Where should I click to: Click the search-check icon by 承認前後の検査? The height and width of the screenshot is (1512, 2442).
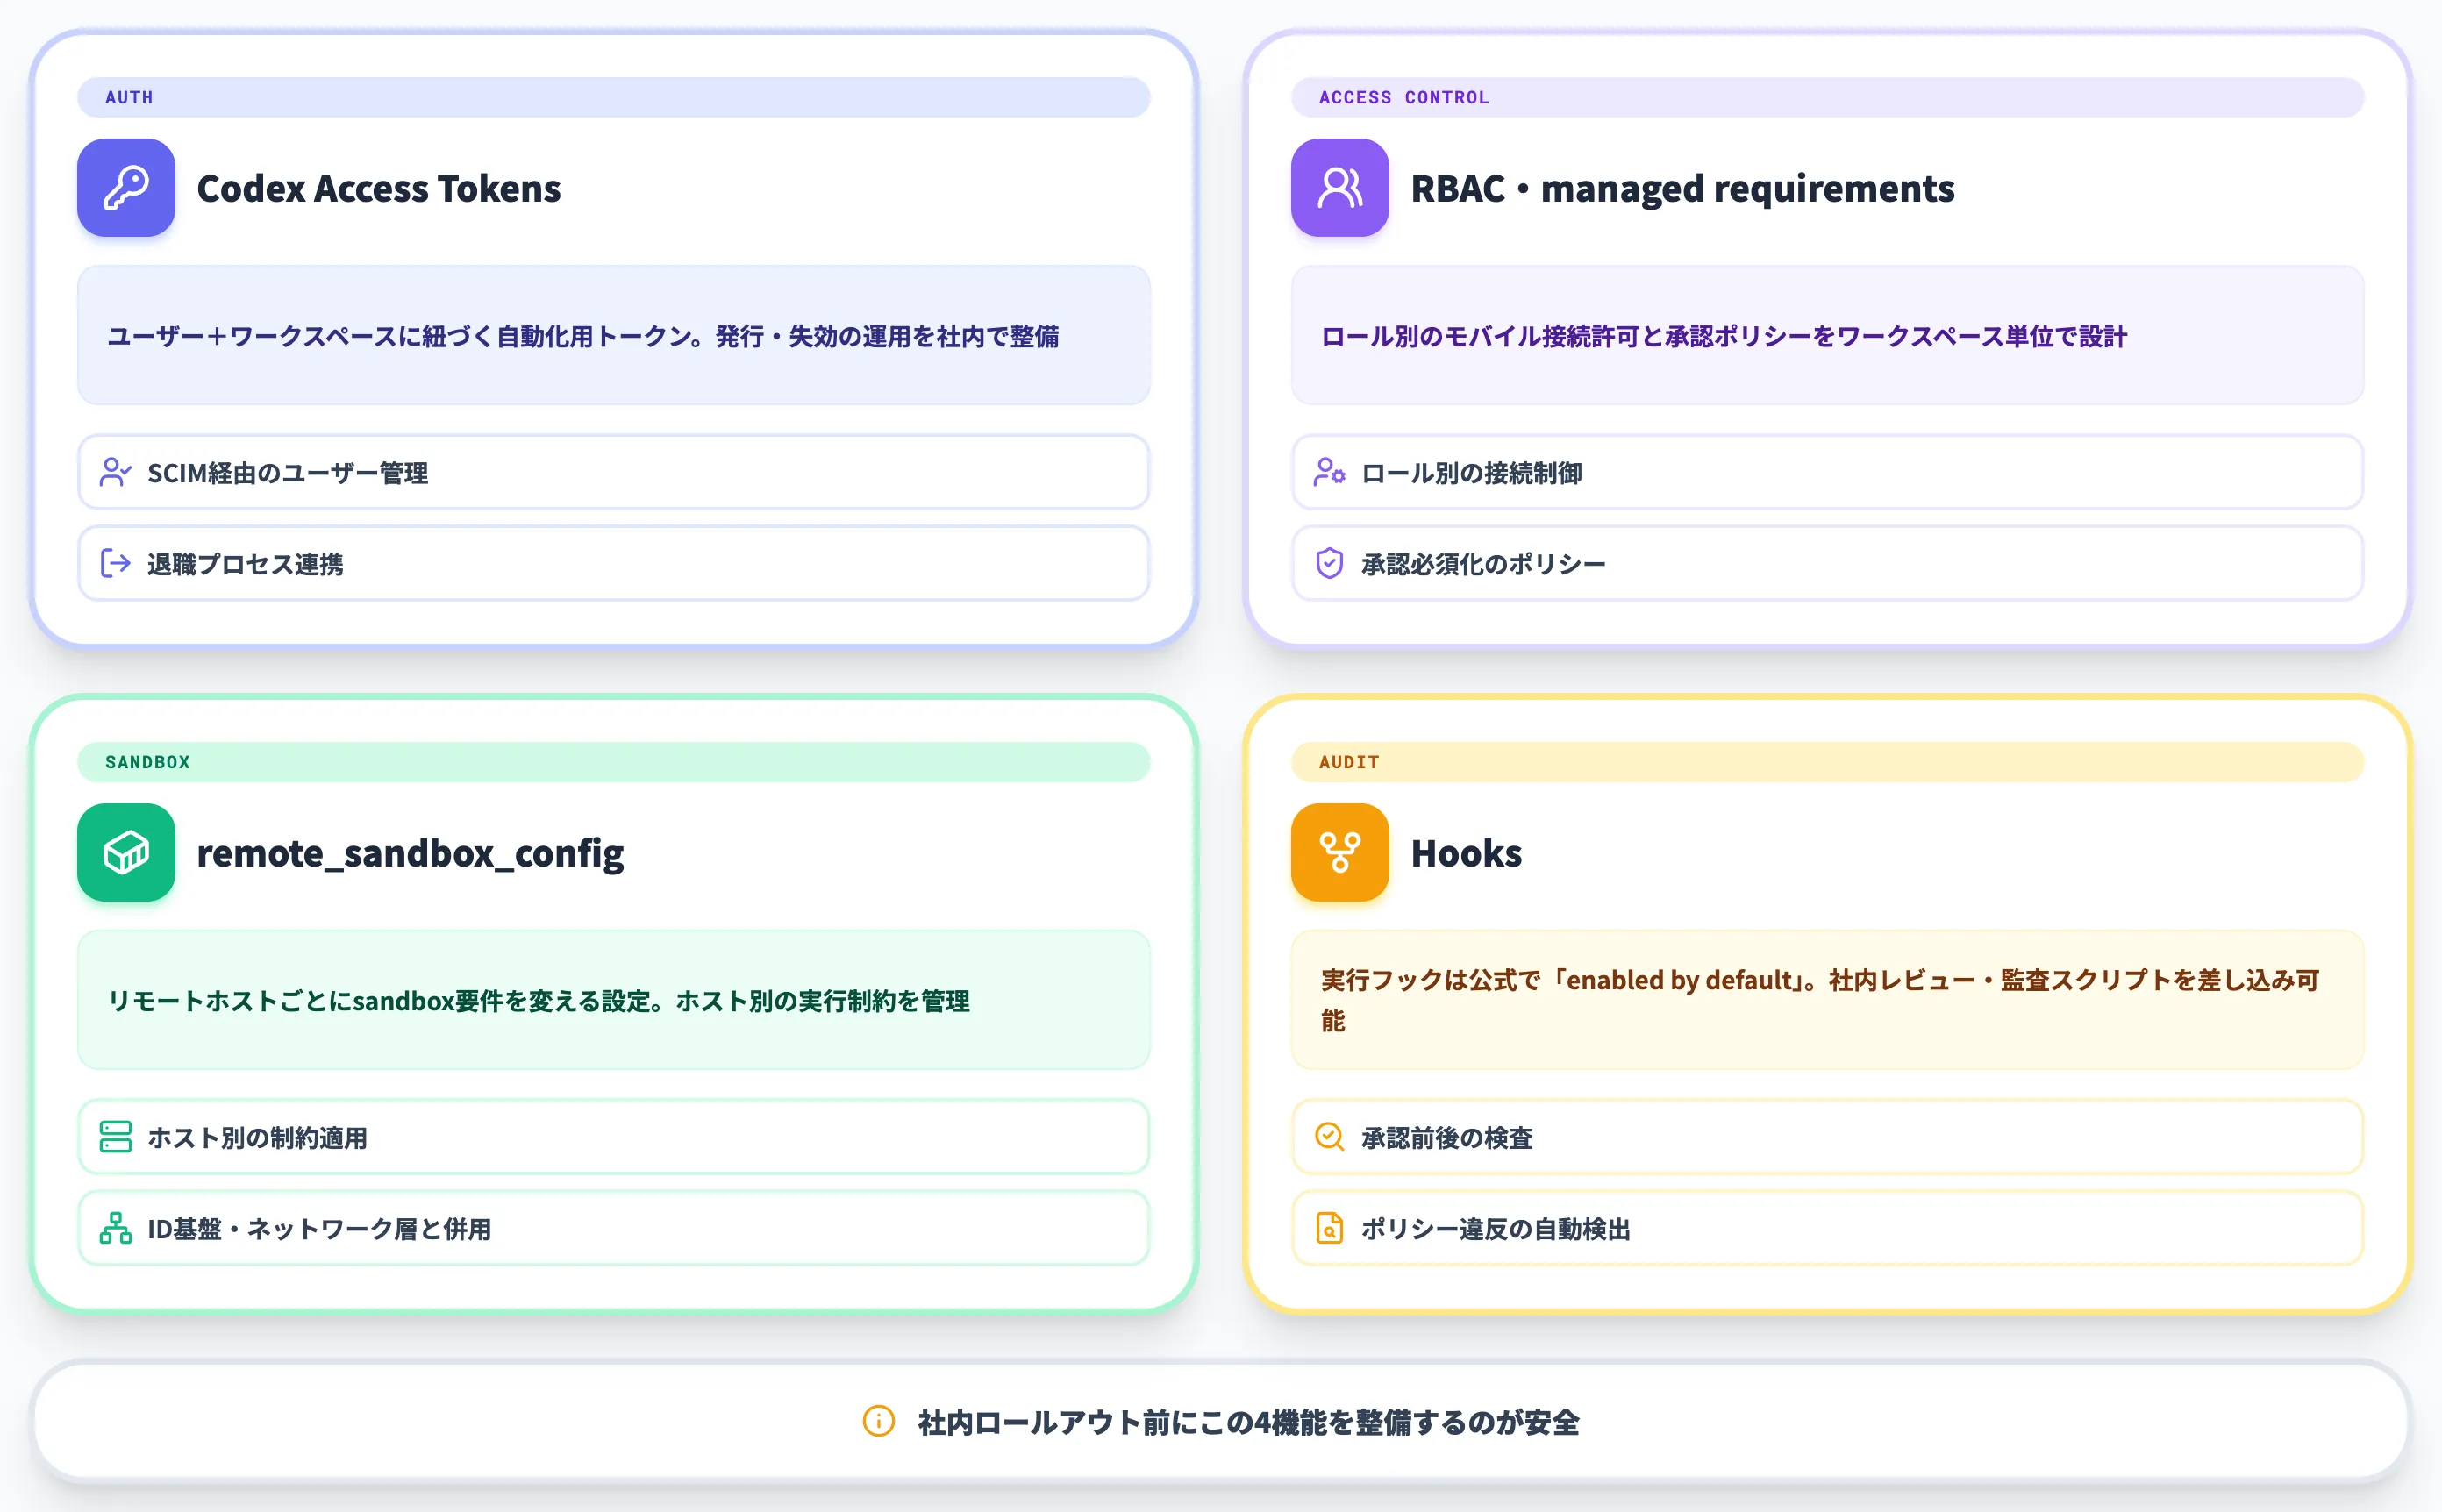click(x=1329, y=1137)
